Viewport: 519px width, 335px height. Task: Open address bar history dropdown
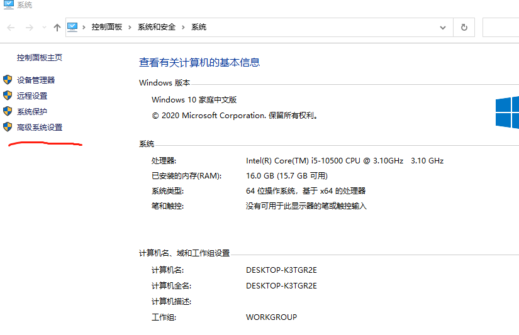tap(442, 28)
